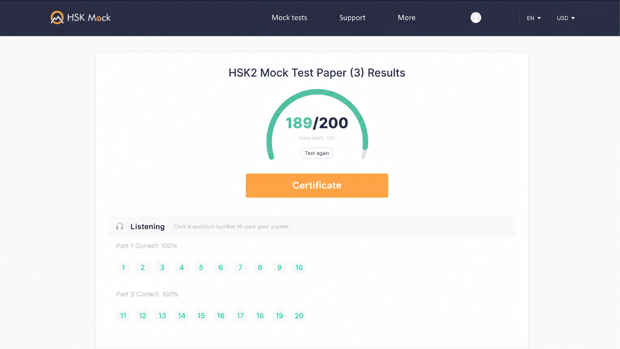View answer for question 2
The width and height of the screenshot is (620, 349).
[143, 267]
